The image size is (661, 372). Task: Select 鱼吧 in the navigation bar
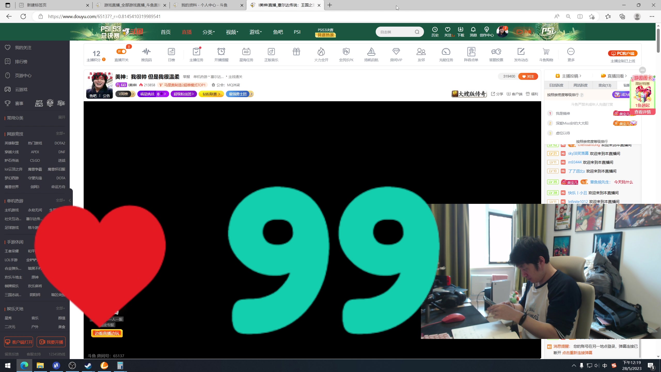[278, 32]
